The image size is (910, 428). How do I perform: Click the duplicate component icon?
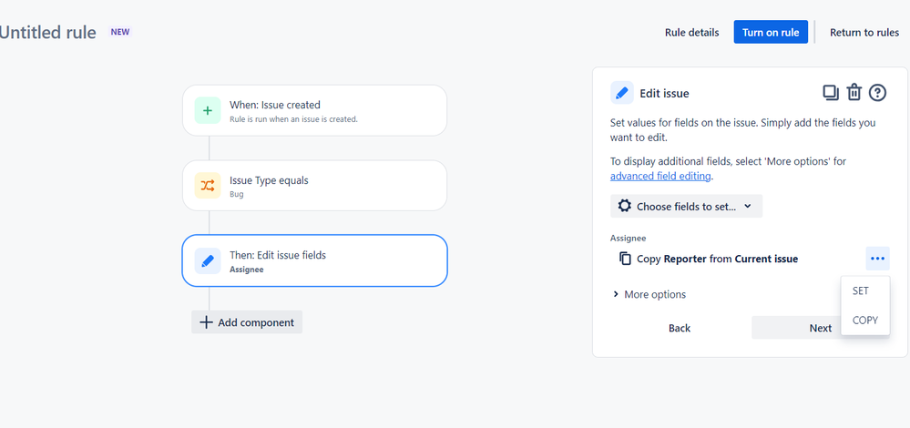831,93
